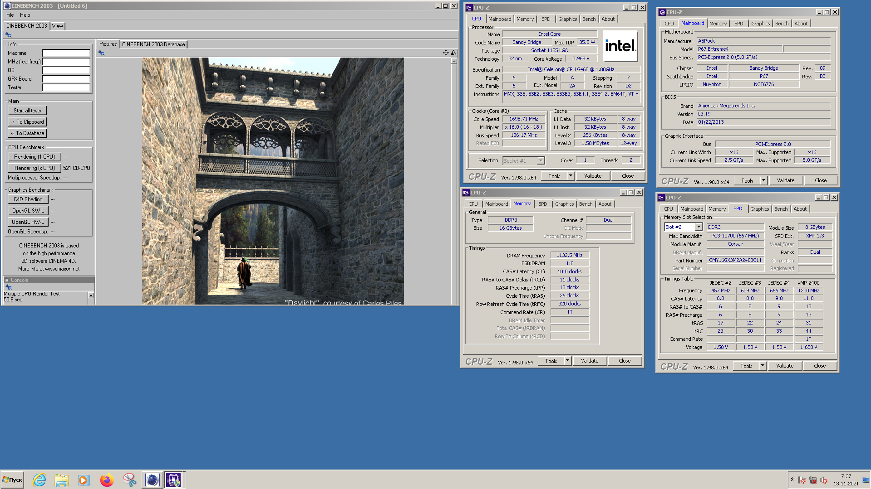Click the Intel logo in CPU-Z
Screen dimensions: 871x489
tap(620, 46)
